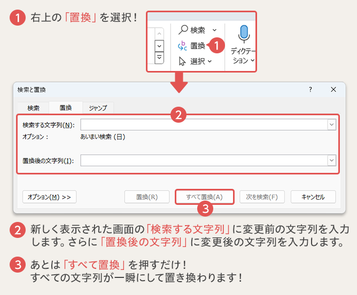Switch to the ジャンプ tab
Screen dimensions: 357x295
98,108
